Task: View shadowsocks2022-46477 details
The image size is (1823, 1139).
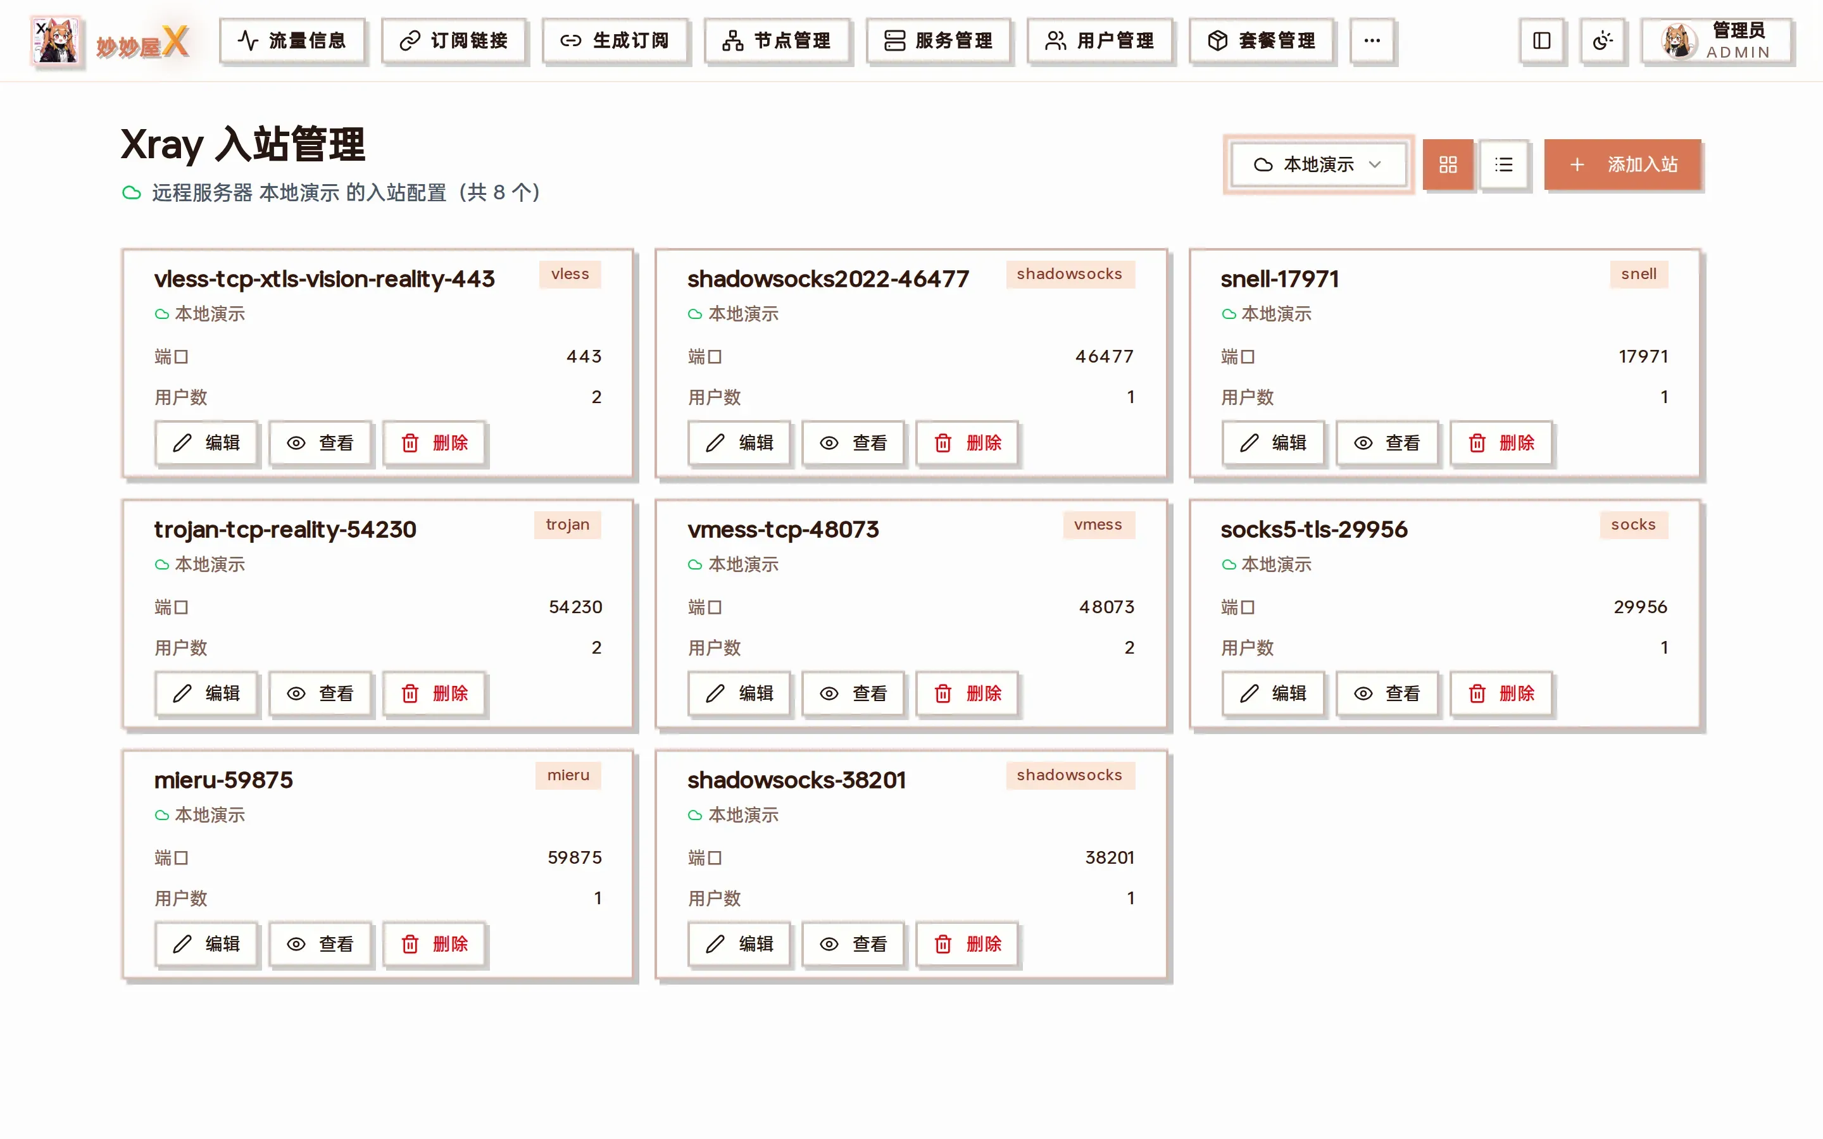Action: click(853, 443)
